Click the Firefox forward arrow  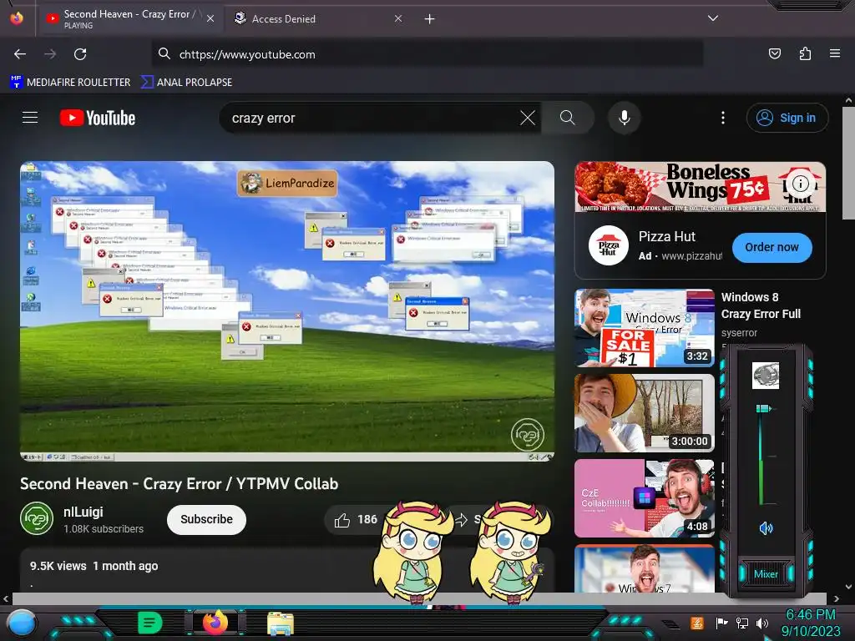pos(50,54)
